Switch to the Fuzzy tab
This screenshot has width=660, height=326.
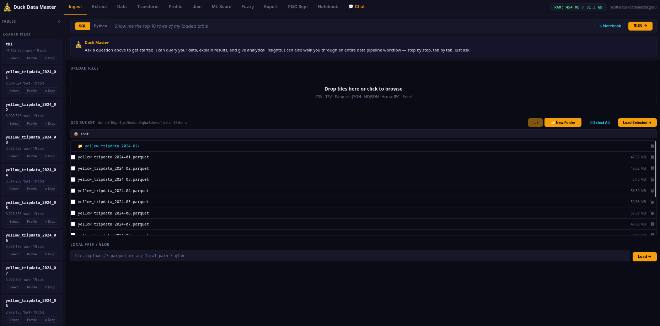coord(248,7)
